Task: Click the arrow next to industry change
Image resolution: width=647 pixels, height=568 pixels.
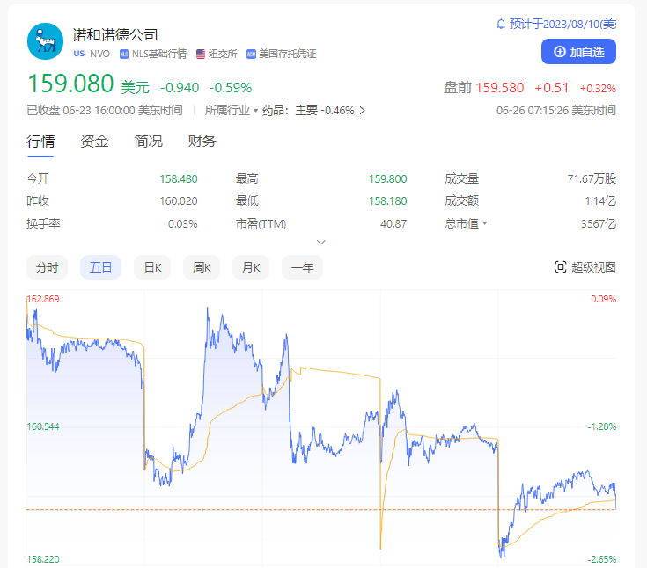Action: coord(363,111)
